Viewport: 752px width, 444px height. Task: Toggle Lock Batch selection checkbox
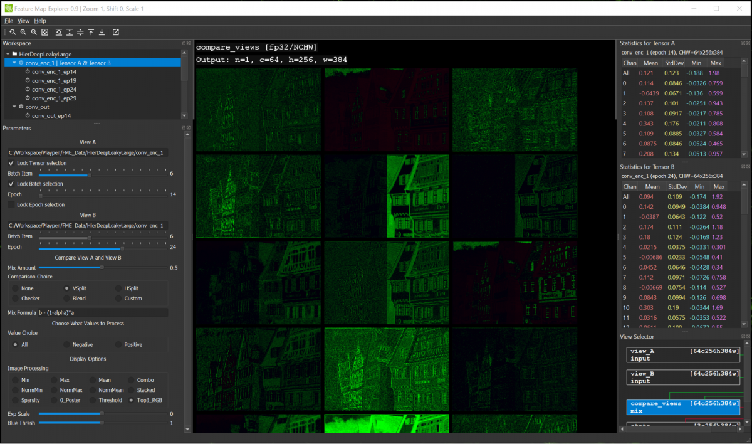point(11,184)
